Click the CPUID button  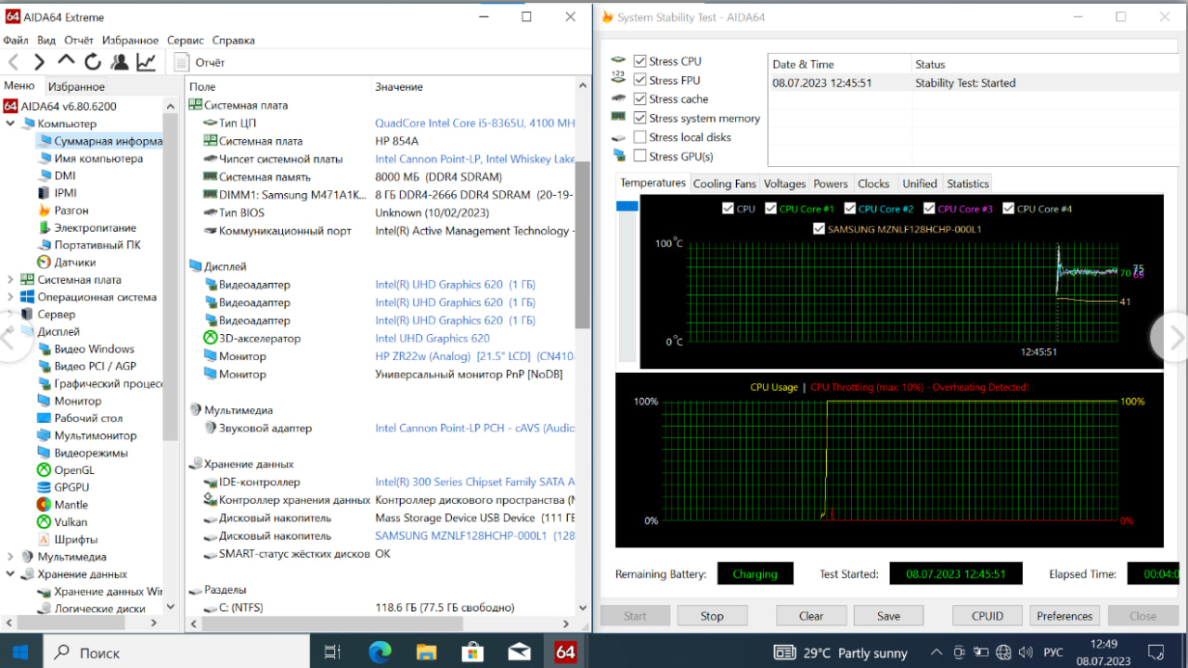[x=988, y=616]
